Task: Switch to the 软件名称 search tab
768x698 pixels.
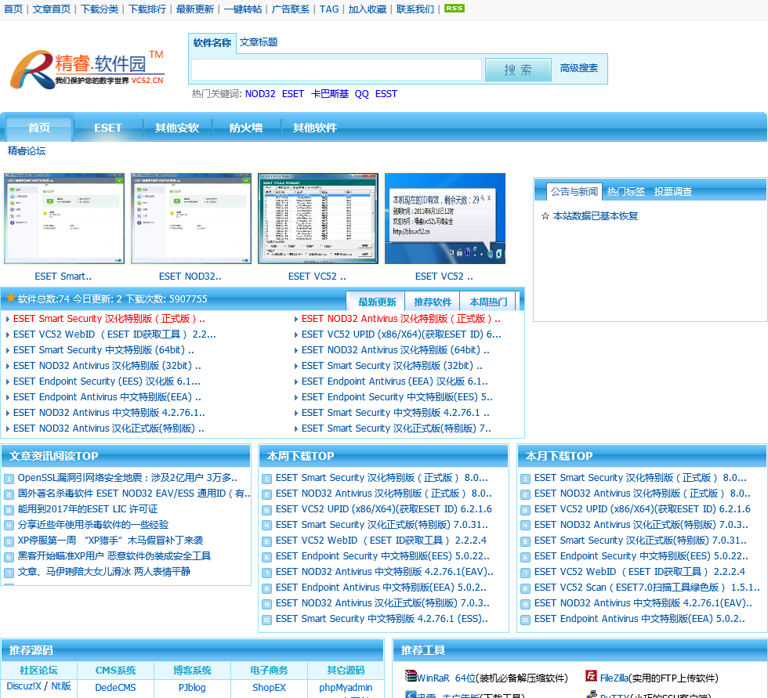Action: pos(212,42)
